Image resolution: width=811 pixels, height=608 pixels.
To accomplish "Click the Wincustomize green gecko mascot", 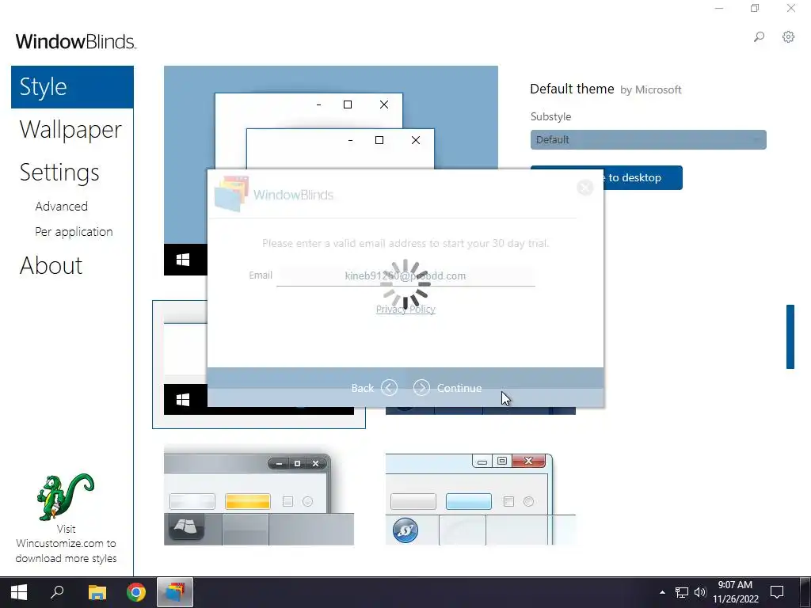I will [66, 496].
